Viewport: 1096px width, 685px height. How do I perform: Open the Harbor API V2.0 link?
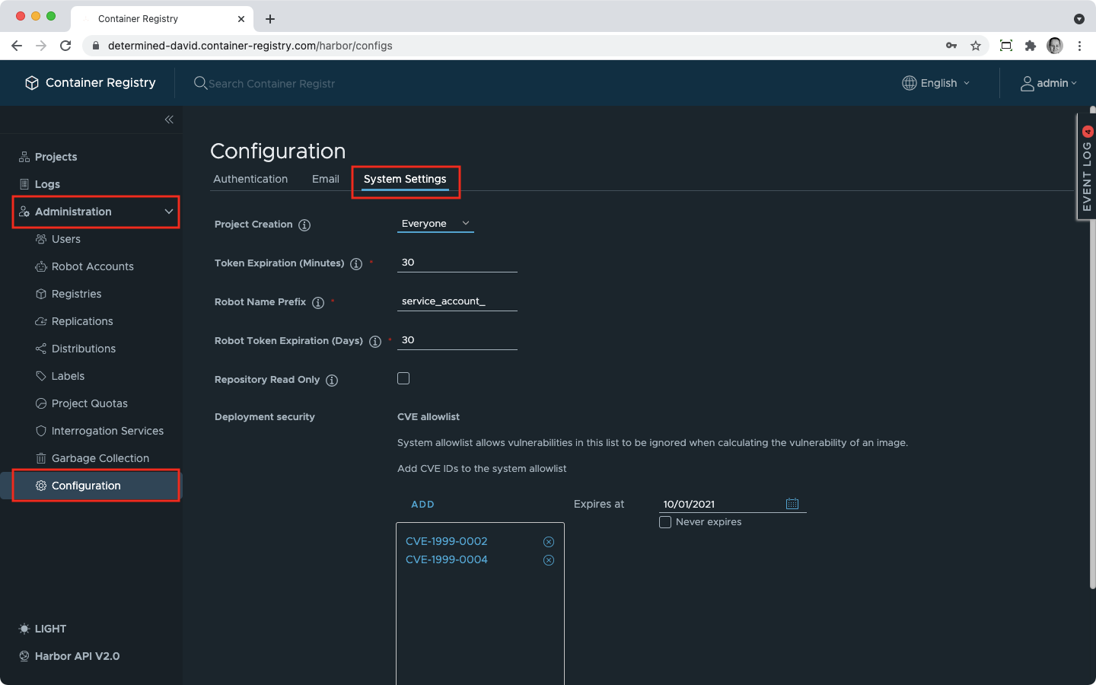pyautogui.click(x=77, y=656)
